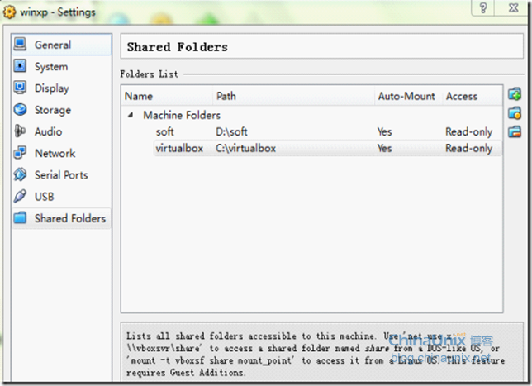Click the Name column header

pos(167,96)
